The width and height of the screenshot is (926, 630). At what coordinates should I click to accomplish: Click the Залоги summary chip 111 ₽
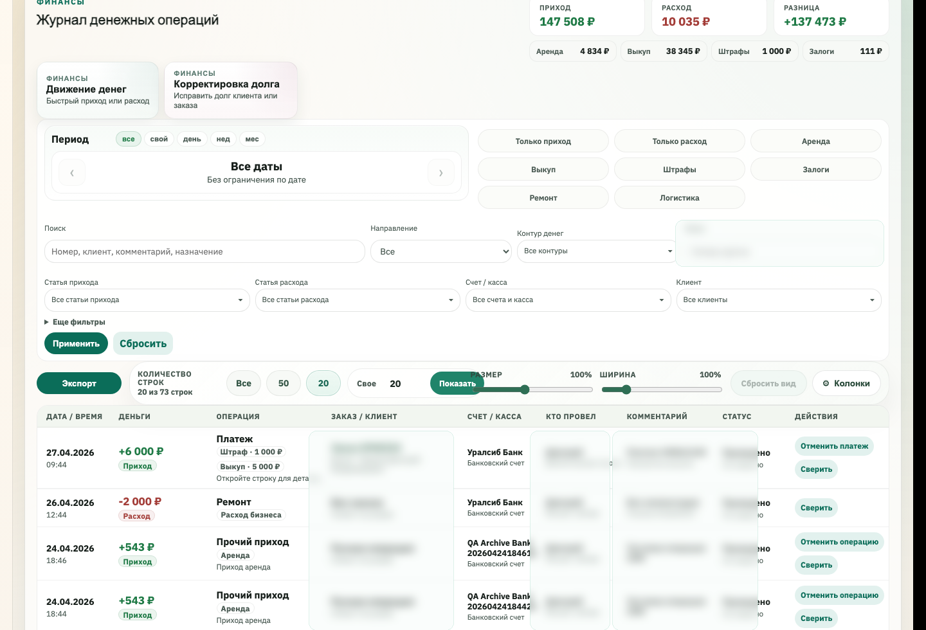coord(846,51)
